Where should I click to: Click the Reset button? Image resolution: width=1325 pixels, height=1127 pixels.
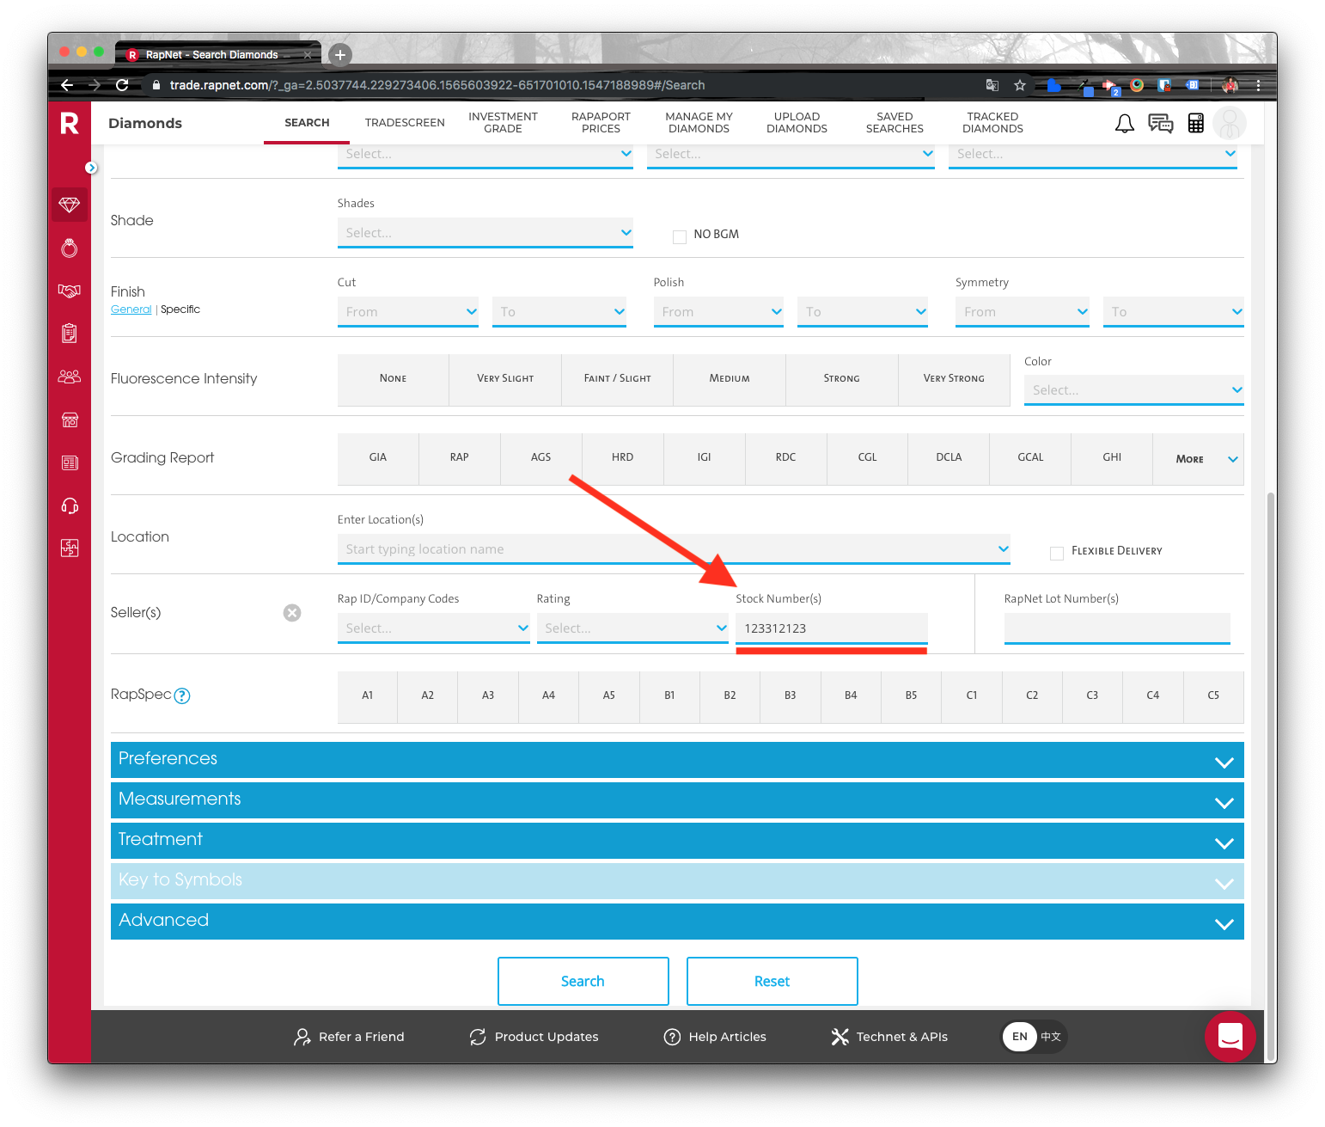(x=772, y=981)
